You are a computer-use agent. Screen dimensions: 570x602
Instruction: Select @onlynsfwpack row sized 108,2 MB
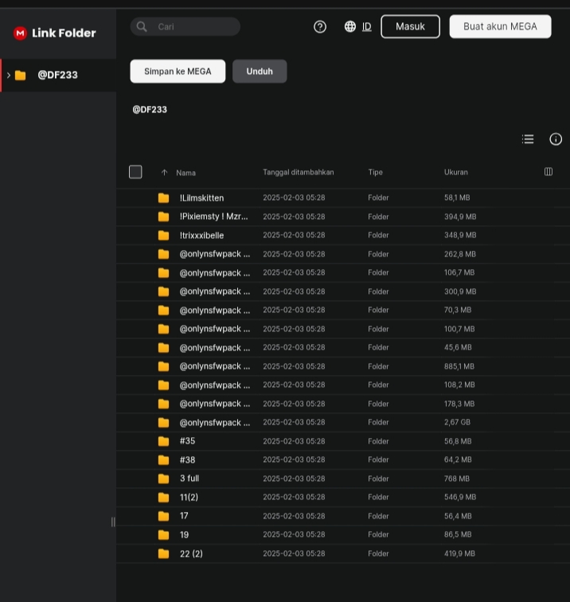(x=343, y=385)
